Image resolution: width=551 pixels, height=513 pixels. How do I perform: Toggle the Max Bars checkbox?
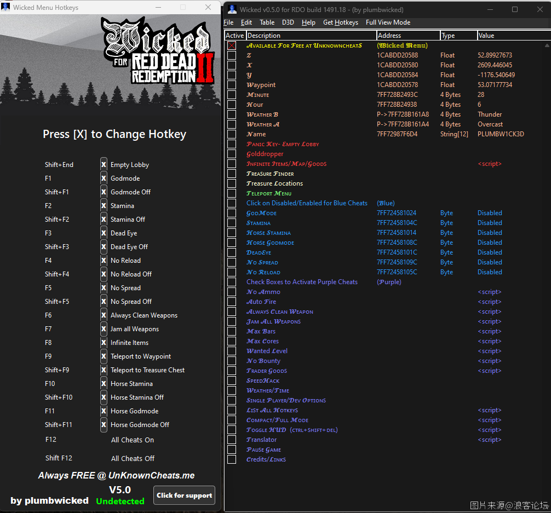pyautogui.click(x=232, y=331)
